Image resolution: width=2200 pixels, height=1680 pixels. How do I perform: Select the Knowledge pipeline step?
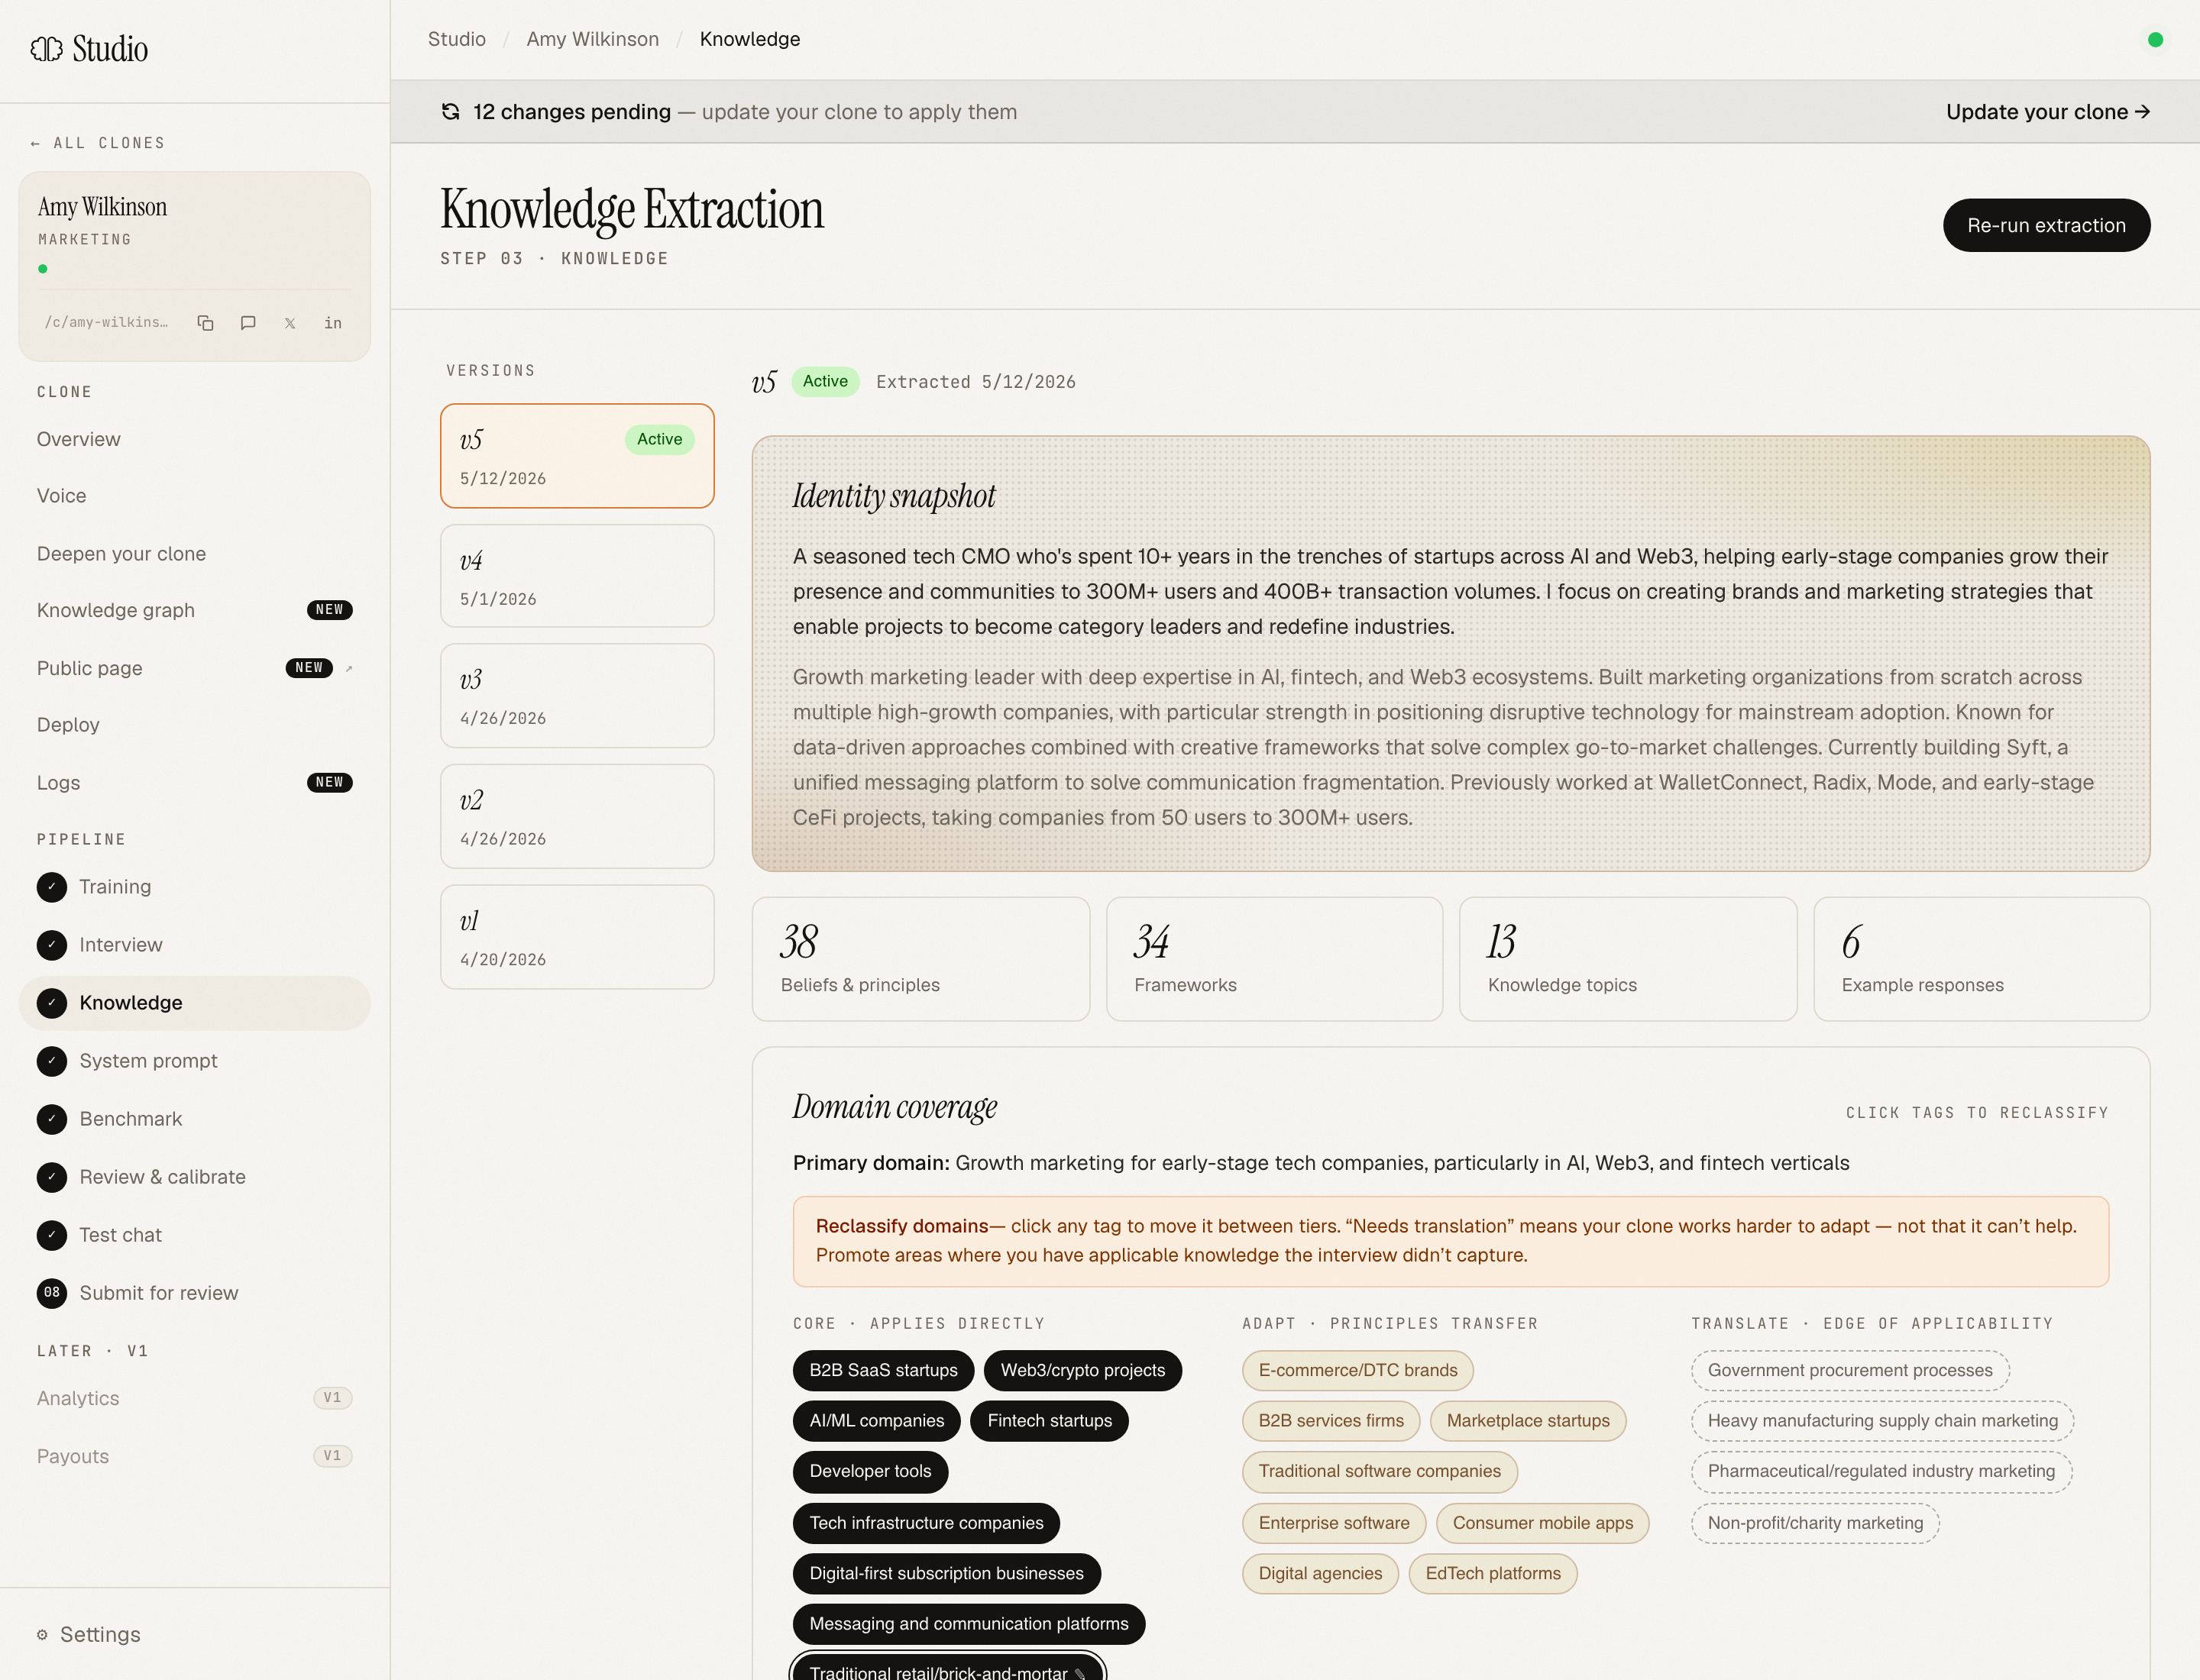[194, 1003]
